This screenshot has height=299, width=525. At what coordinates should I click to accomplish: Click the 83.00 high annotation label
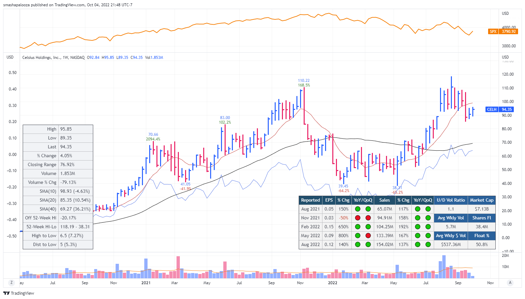coord(225,118)
